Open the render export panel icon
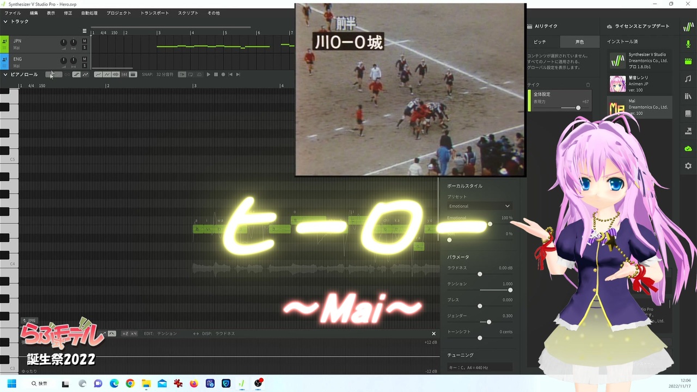The height and width of the screenshot is (392, 697). pos(688,131)
